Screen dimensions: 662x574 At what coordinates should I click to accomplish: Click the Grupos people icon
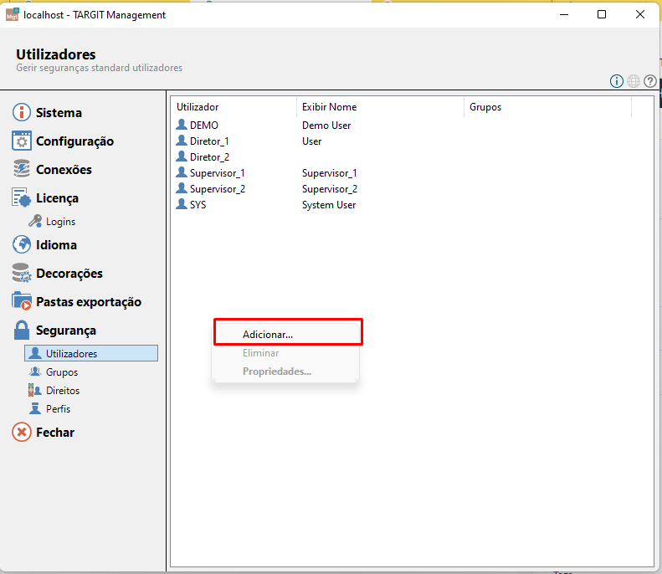click(x=35, y=372)
